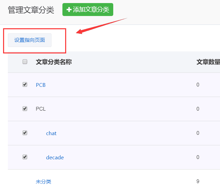Toggle the select-all checkbox in table header
Viewport: 220px width, 193px height.
pyautogui.click(x=25, y=62)
